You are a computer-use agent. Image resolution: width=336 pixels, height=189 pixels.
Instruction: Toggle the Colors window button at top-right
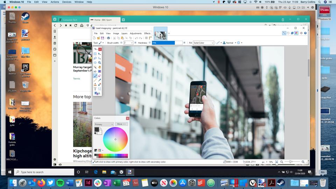296,33
